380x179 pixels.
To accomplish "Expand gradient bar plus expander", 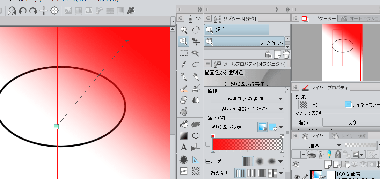I will (208, 144).
